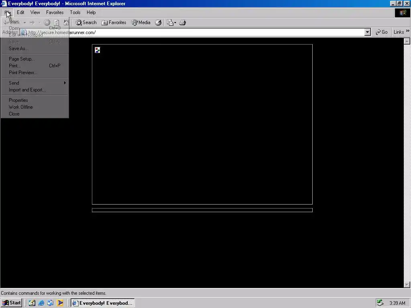This screenshot has width=411, height=308.
Task: Select Properties in File menu
Action: [35, 100]
